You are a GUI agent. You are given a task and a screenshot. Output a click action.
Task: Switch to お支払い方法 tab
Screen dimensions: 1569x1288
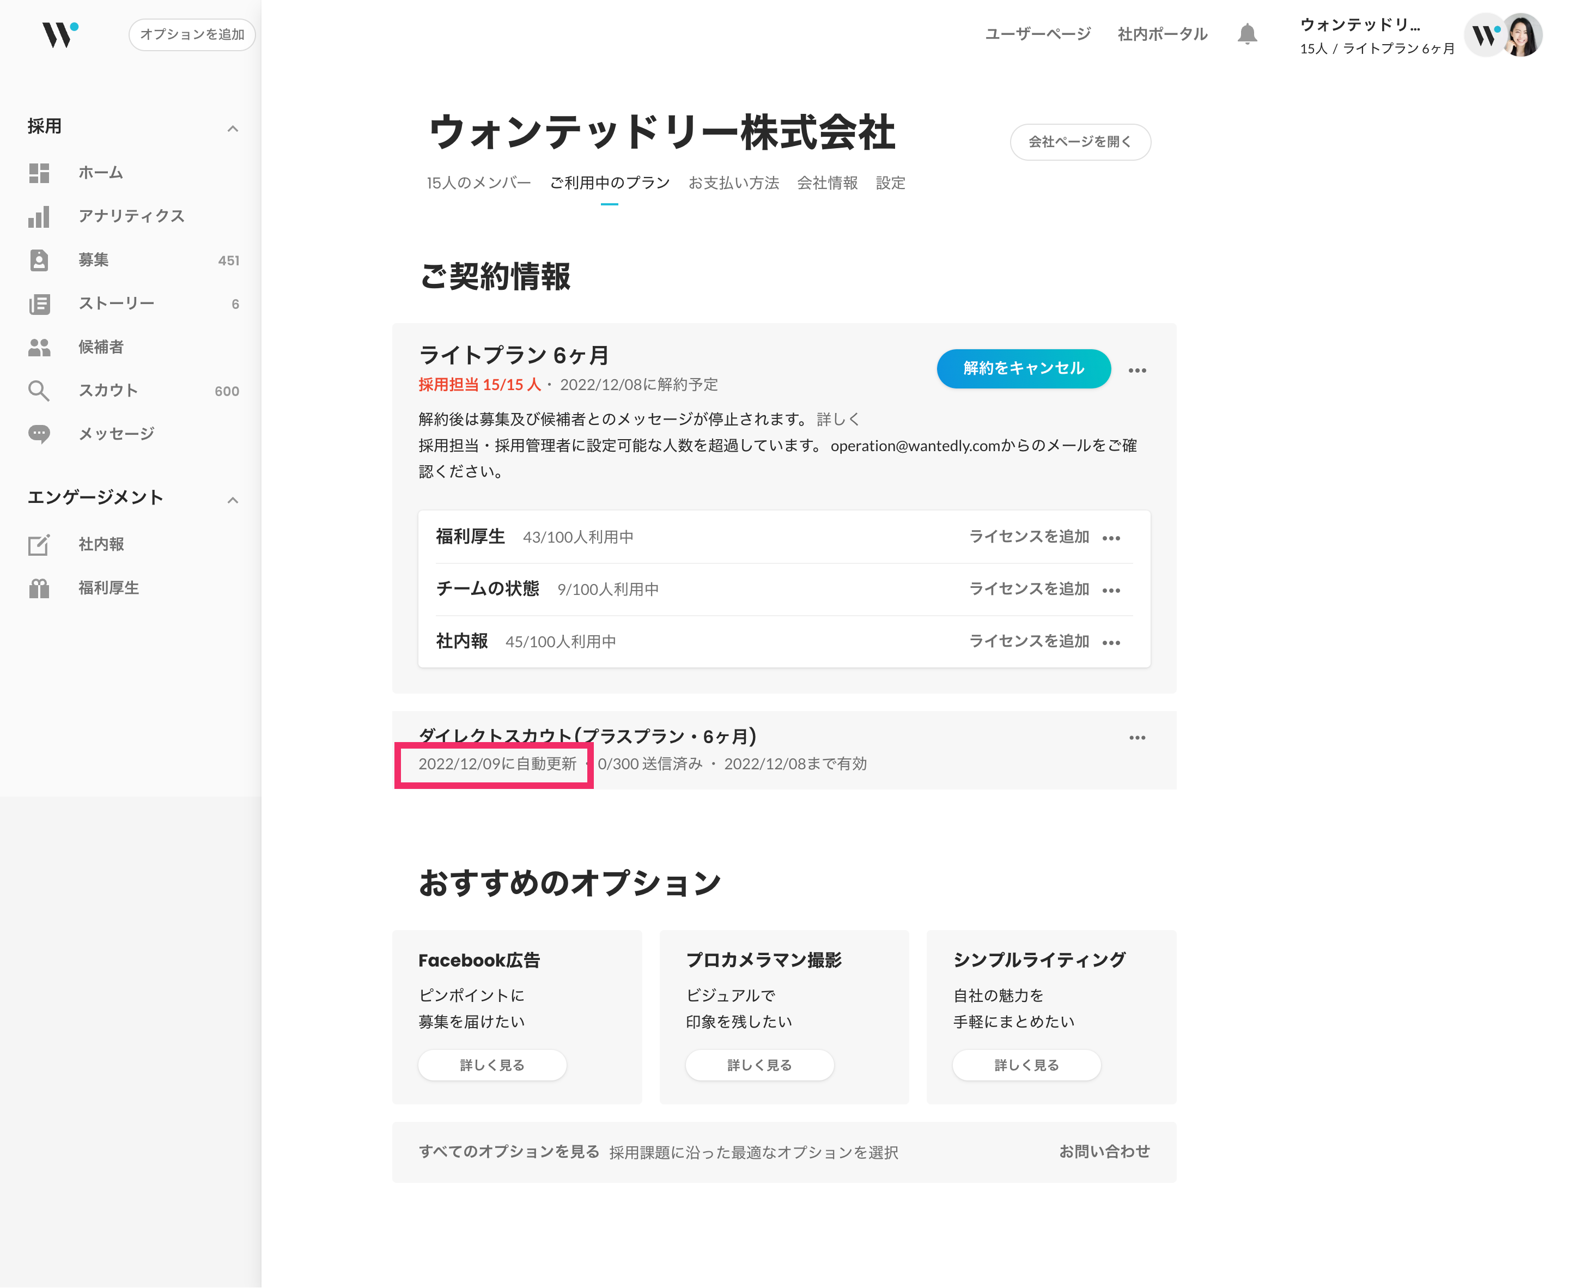[733, 183]
